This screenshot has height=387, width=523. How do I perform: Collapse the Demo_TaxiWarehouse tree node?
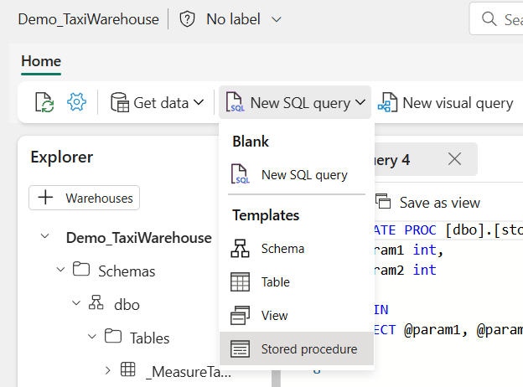[44, 237]
